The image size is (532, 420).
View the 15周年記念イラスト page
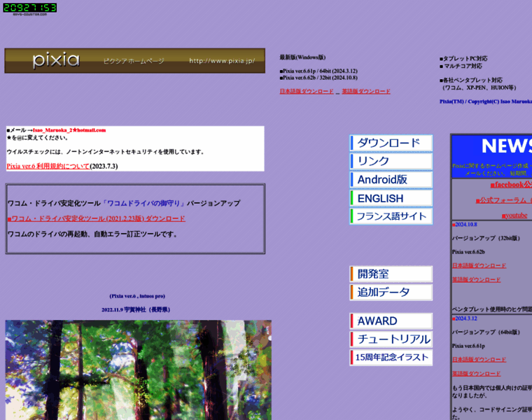[391, 357]
